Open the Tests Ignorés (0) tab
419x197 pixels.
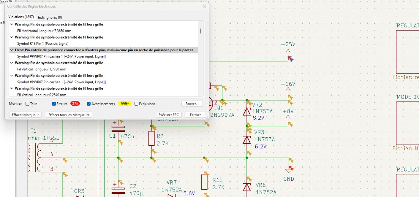click(x=49, y=17)
